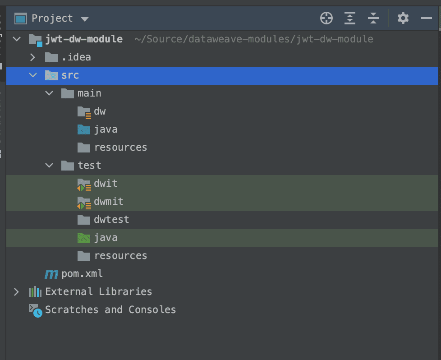The height and width of the screenshot is (360, 441).
Task: Open the Project view switcher dropdown
Action: point(84,18)
